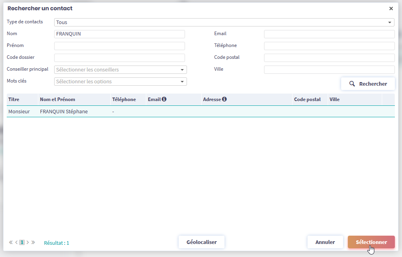Cancel with the Annuler button
The height and width of the screenshot is (257, 402).
tap(325, 242)
